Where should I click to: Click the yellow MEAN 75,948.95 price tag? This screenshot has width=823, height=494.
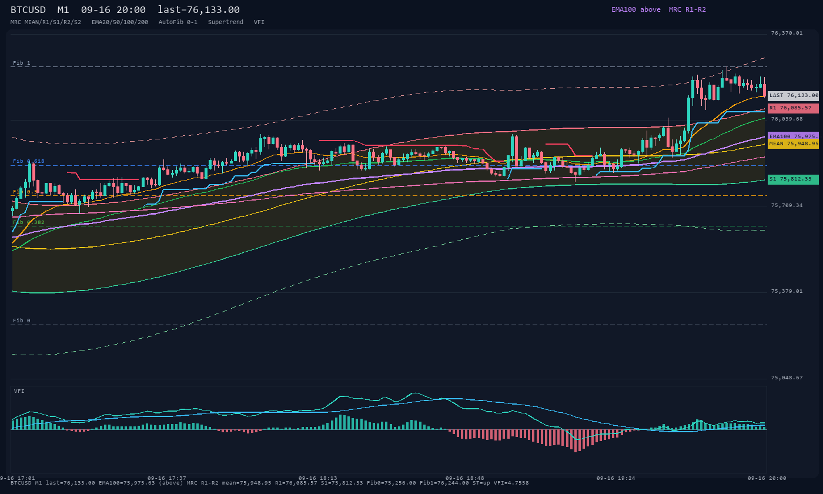pos(793,143)
